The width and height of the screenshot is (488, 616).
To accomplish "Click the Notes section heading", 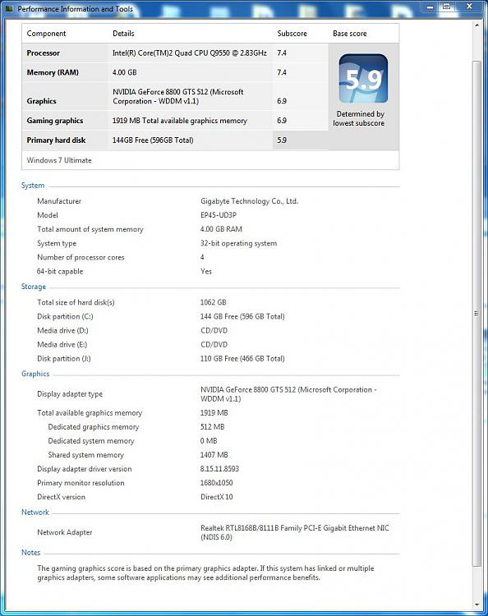I will (30, 553).
